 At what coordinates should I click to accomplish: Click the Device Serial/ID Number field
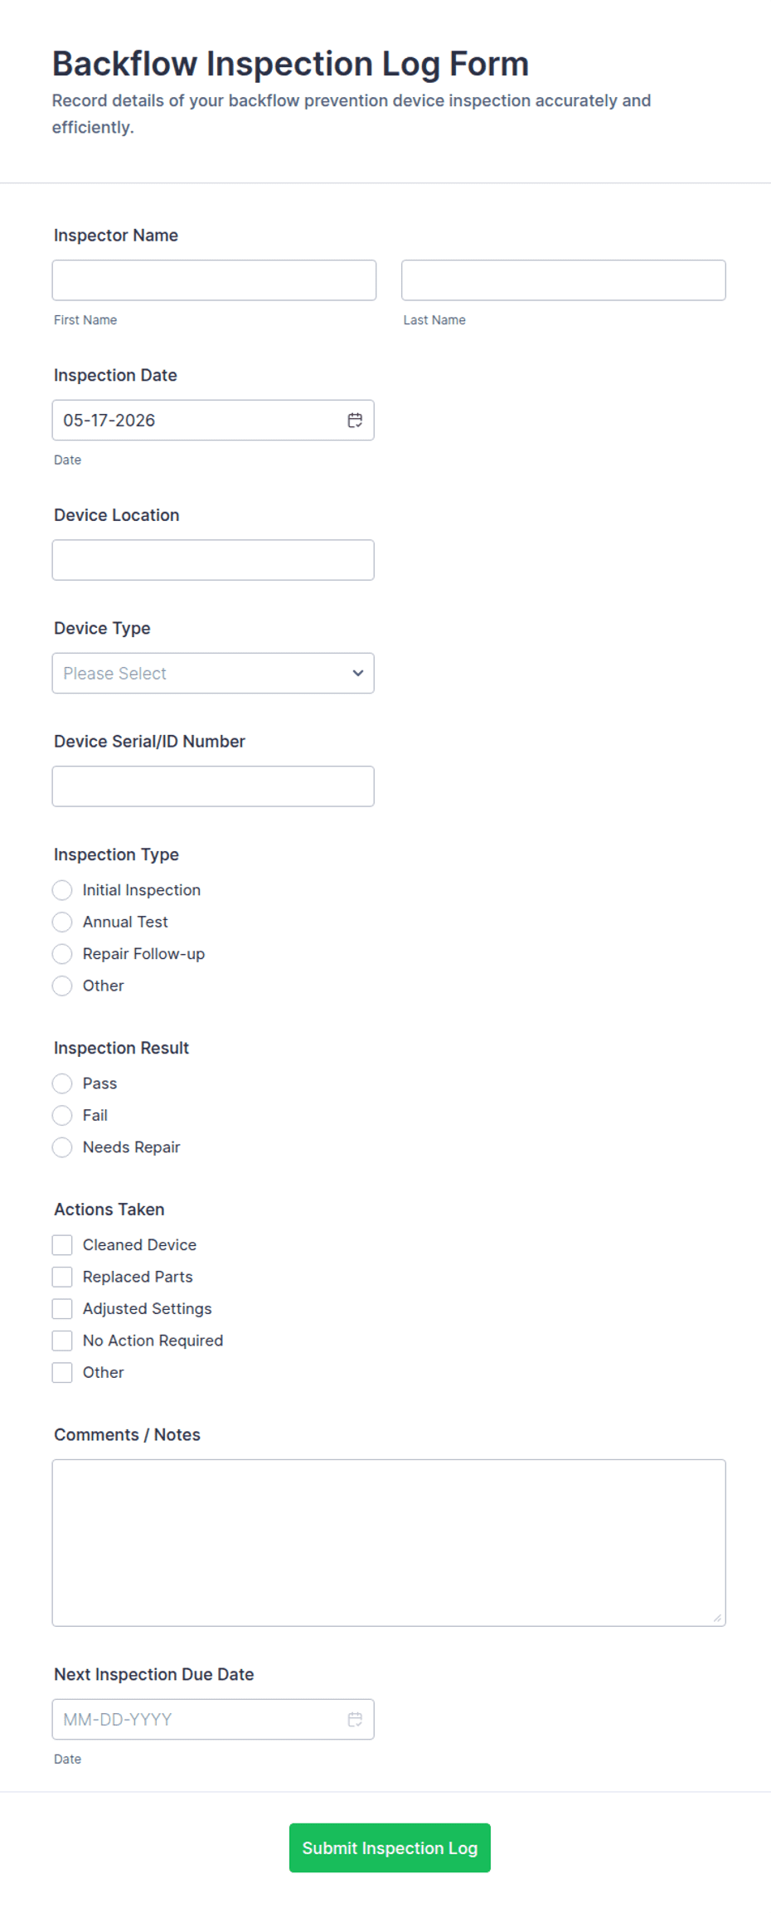coord(213,786)
